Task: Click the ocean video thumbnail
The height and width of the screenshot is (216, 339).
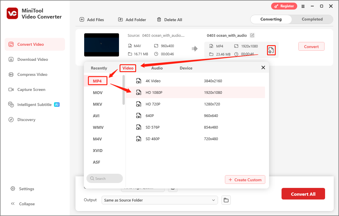Action: click(102, 45)
